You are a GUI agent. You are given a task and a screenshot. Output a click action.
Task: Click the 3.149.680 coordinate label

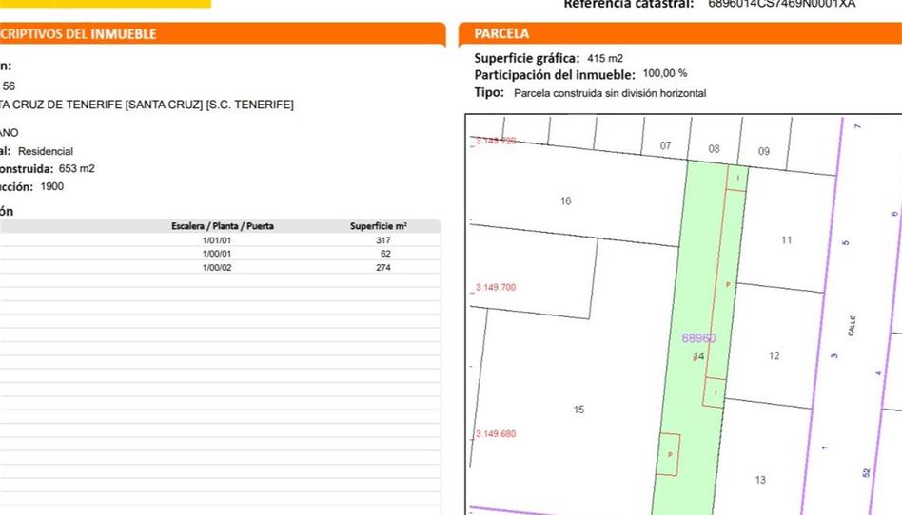coord(495,434)
